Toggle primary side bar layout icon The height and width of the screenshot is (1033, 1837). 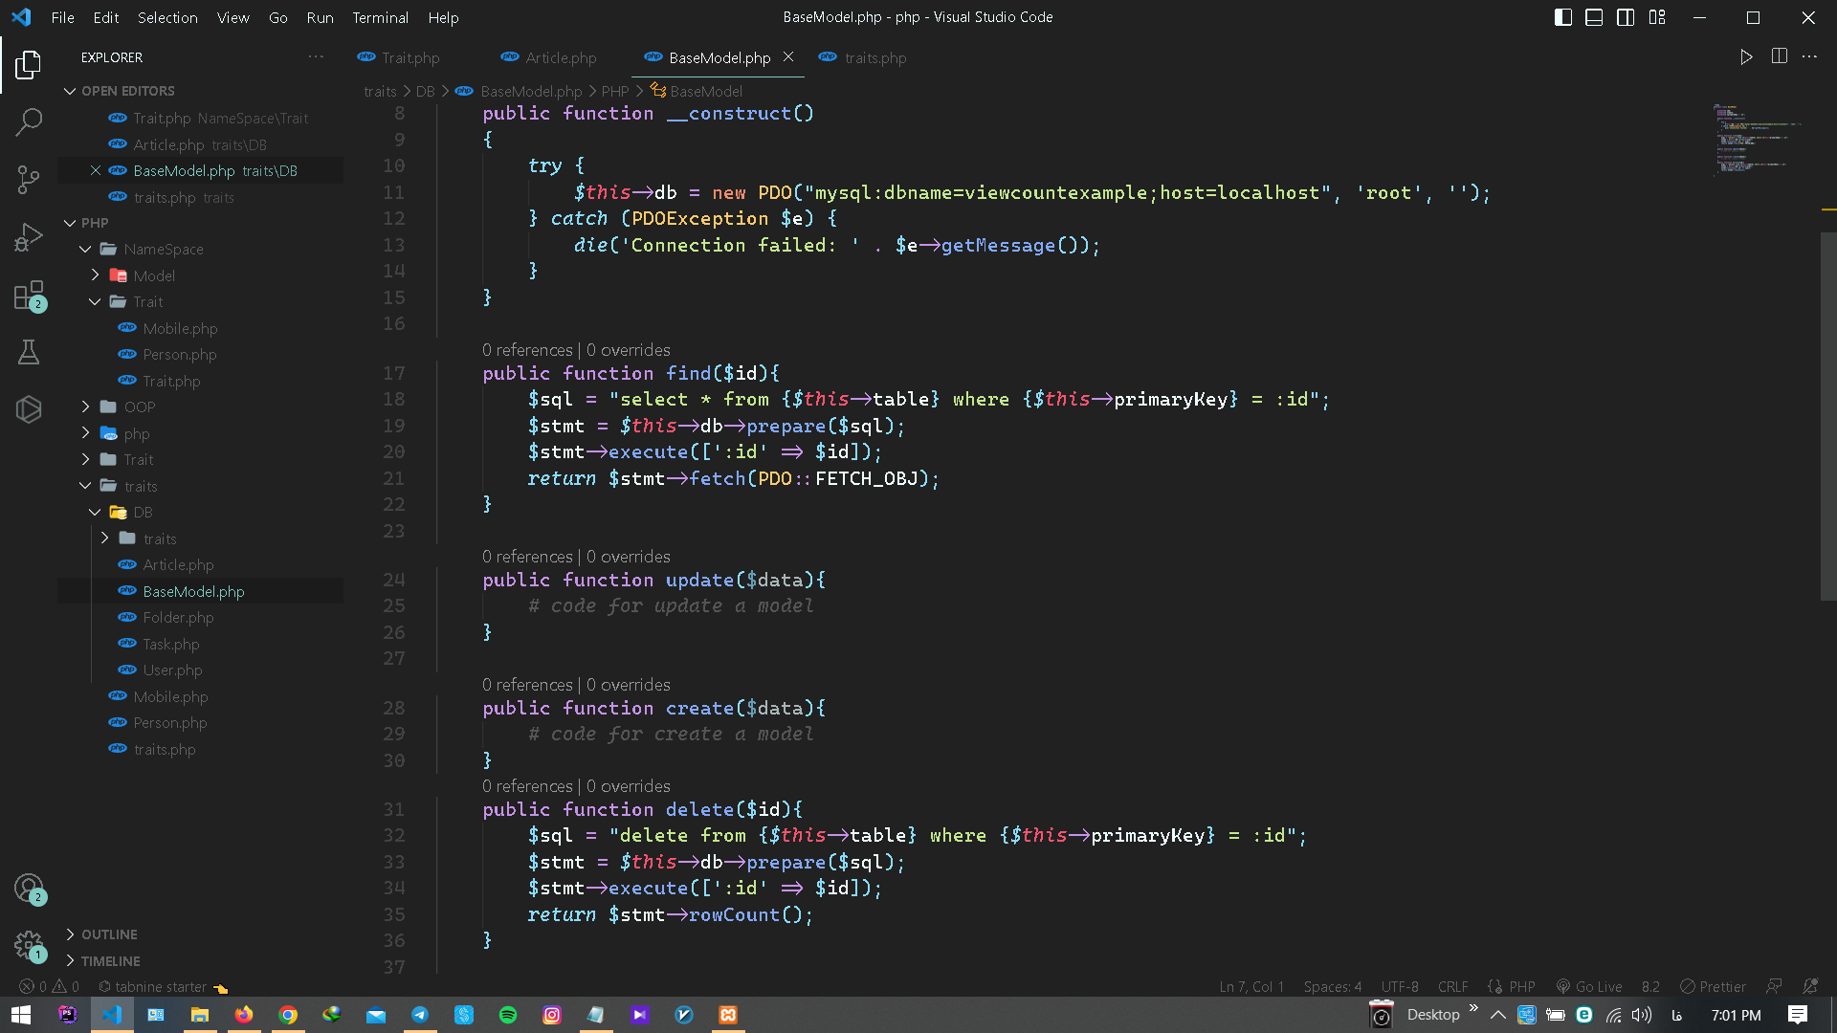pos(1563,17)
